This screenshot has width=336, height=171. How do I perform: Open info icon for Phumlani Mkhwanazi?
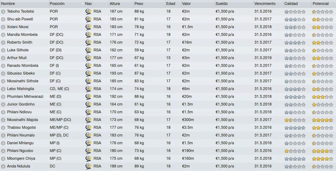click(3, 97)
